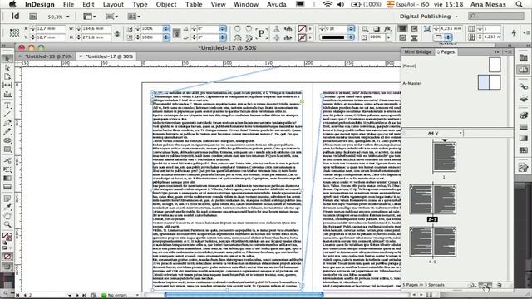Open the Layout menu

113,4
